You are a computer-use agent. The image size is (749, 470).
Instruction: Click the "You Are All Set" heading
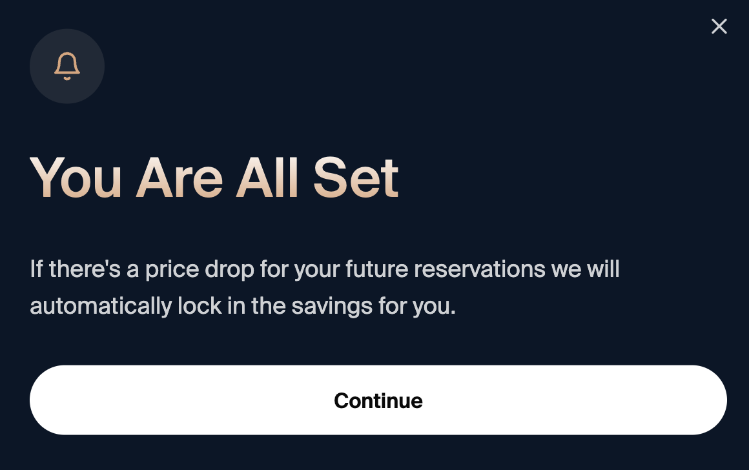[214, 177]
